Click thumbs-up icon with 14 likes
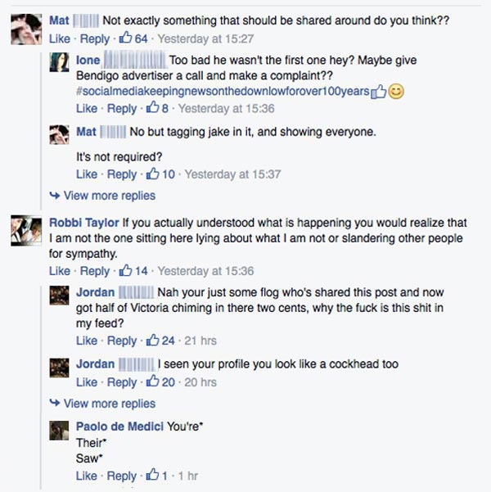 click(126, 271)
